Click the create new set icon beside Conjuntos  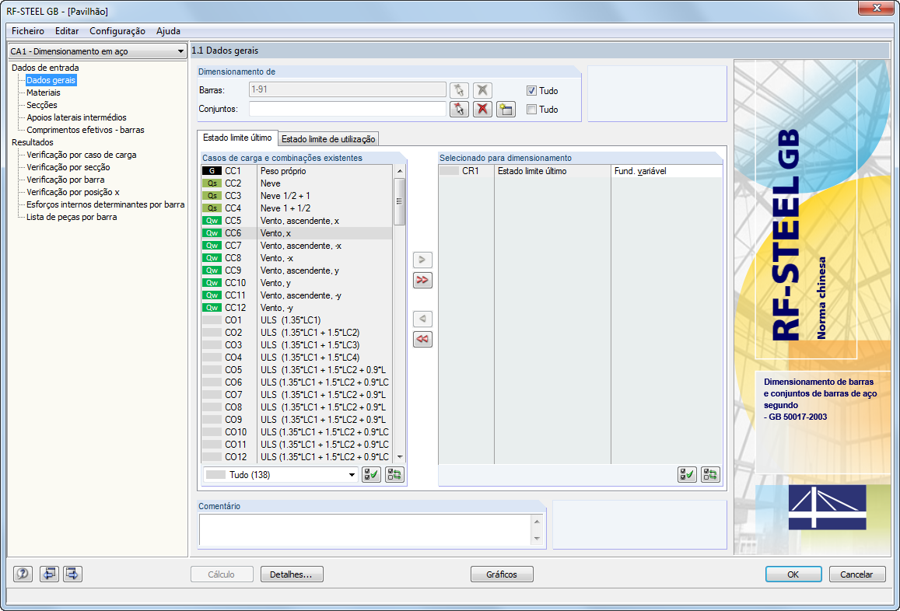(506, 109)
